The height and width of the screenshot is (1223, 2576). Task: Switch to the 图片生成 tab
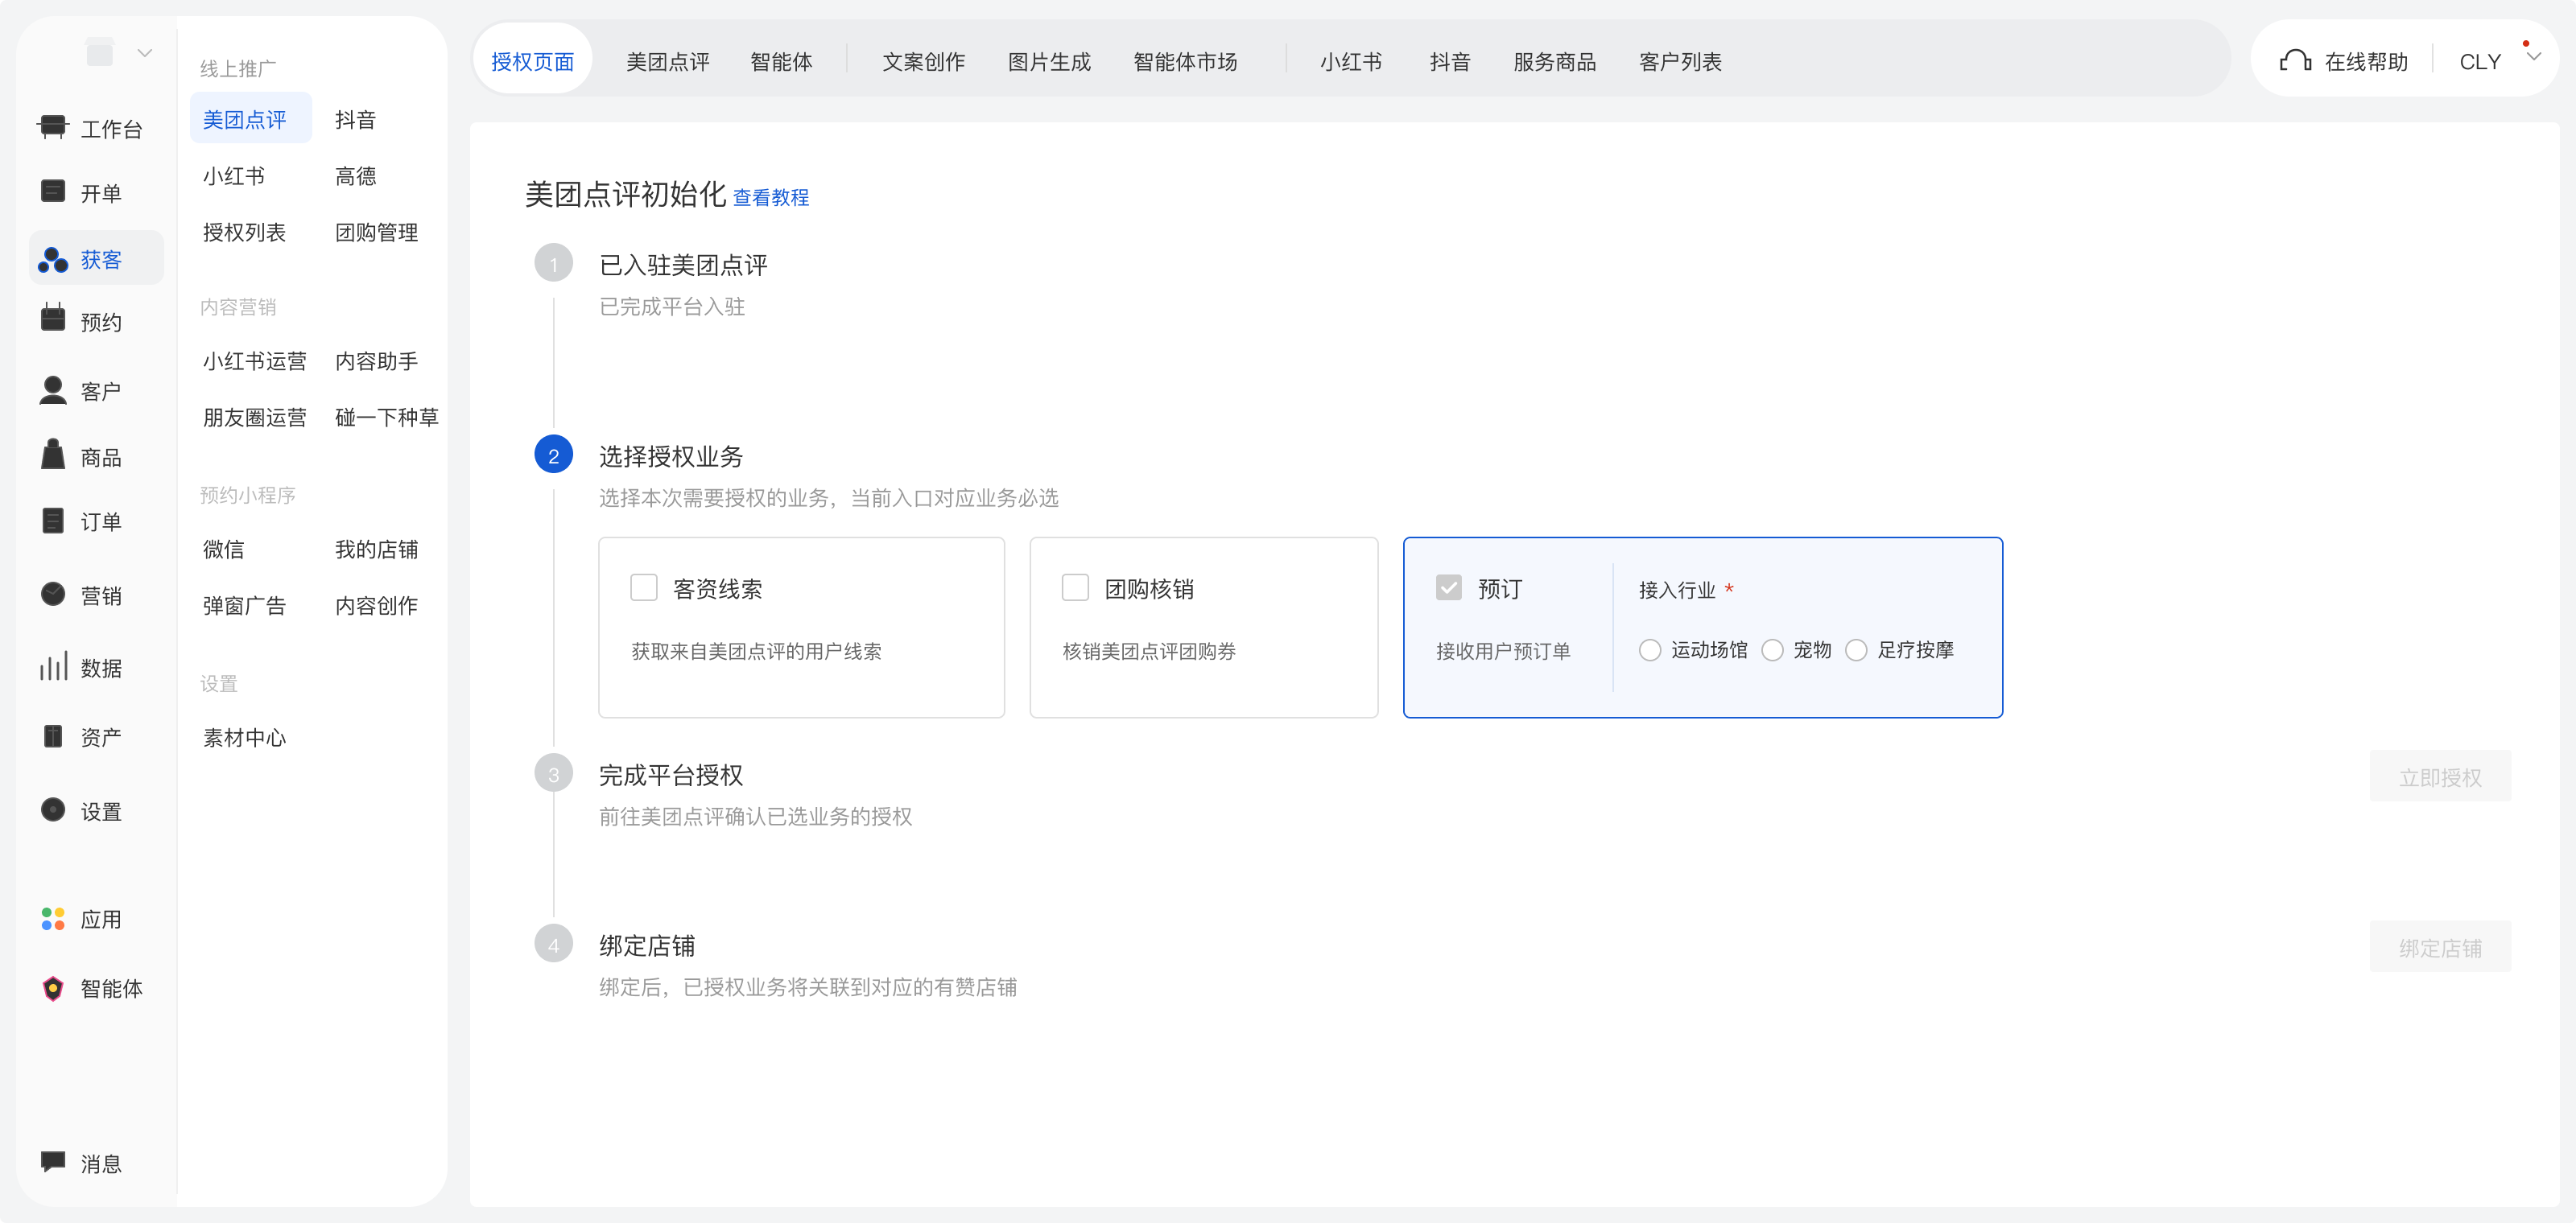[1049, 61]
